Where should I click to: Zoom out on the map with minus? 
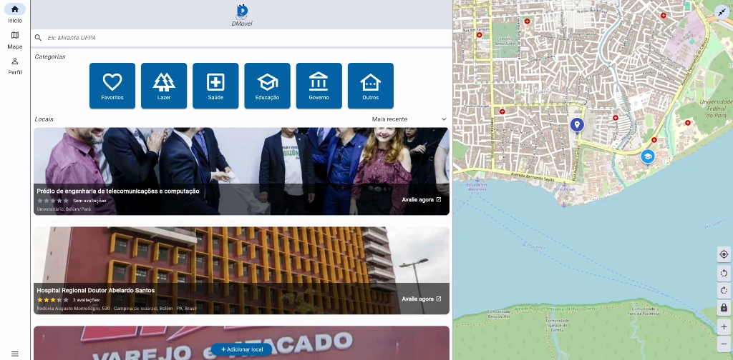tap(724, 344)
